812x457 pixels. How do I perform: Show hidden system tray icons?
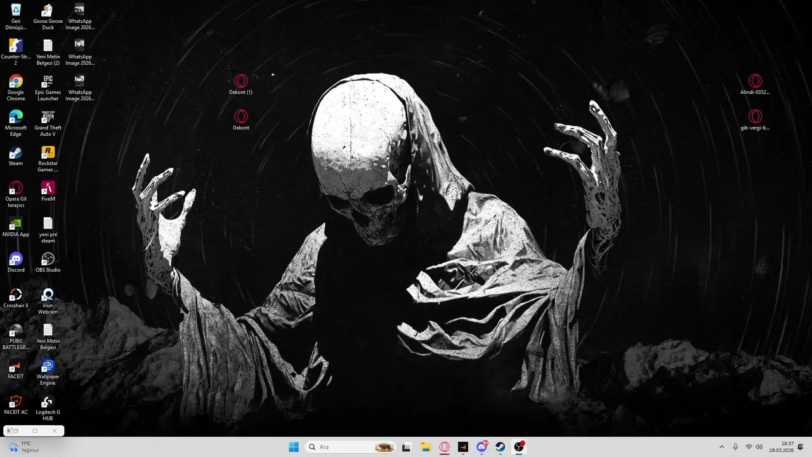(721, 447)
